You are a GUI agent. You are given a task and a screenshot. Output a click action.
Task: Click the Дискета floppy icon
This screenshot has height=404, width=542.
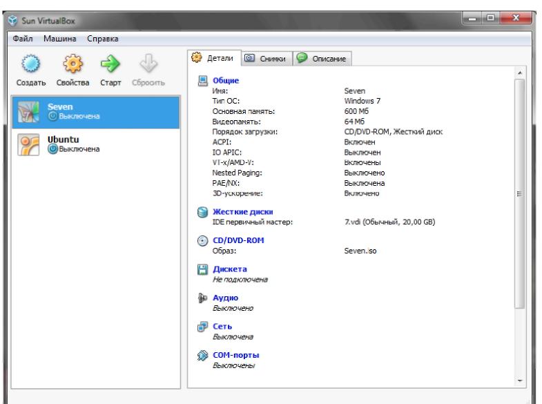(202, 269)
